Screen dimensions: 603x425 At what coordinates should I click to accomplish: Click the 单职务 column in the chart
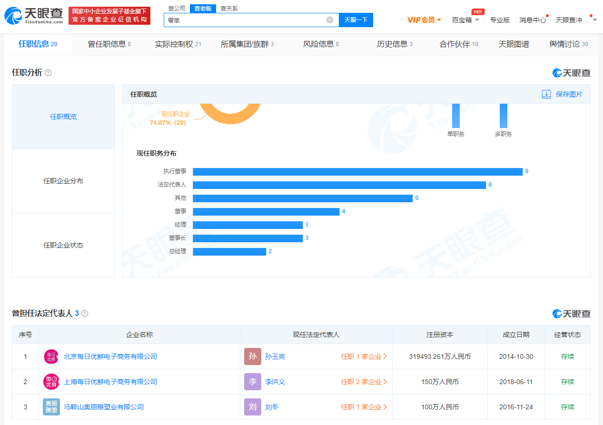pyautogui.click(x=456, y=116)
